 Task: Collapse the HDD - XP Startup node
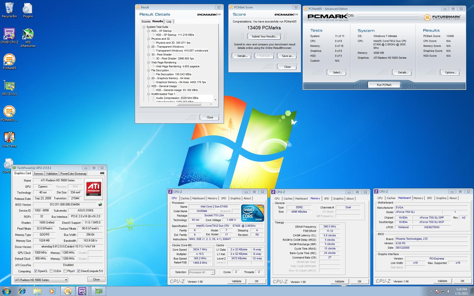[149, 31]
